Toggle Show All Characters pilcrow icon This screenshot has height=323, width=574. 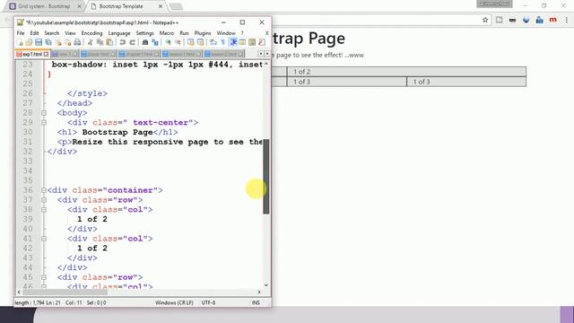click(222, 42)
